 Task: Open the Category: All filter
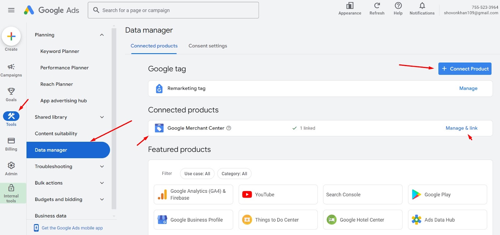[234, 174]
